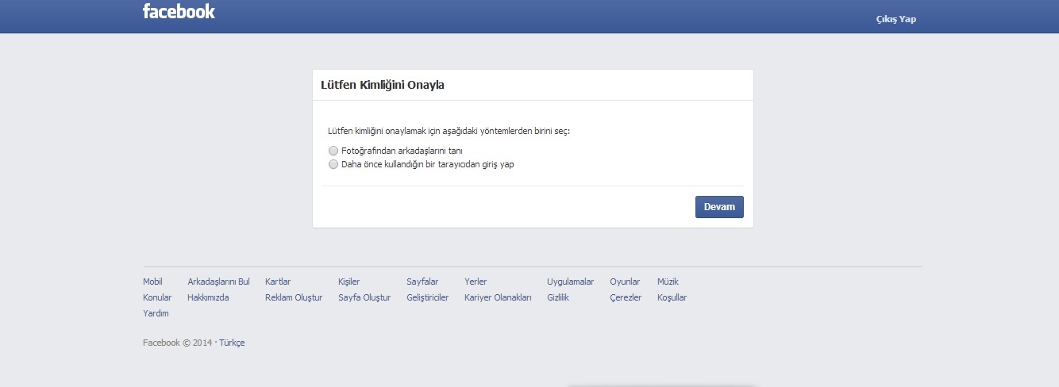The image size is (1059, 387).
Task: Open the Gizlilik footer link
Action: click(558, 297)
